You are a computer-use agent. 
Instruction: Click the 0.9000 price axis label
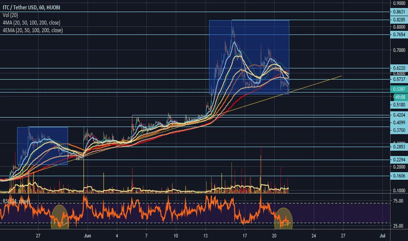(399, 3)
